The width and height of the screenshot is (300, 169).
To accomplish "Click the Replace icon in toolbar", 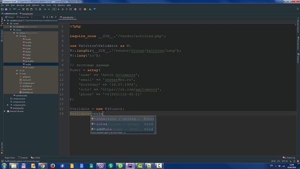I will pos(40,9).
